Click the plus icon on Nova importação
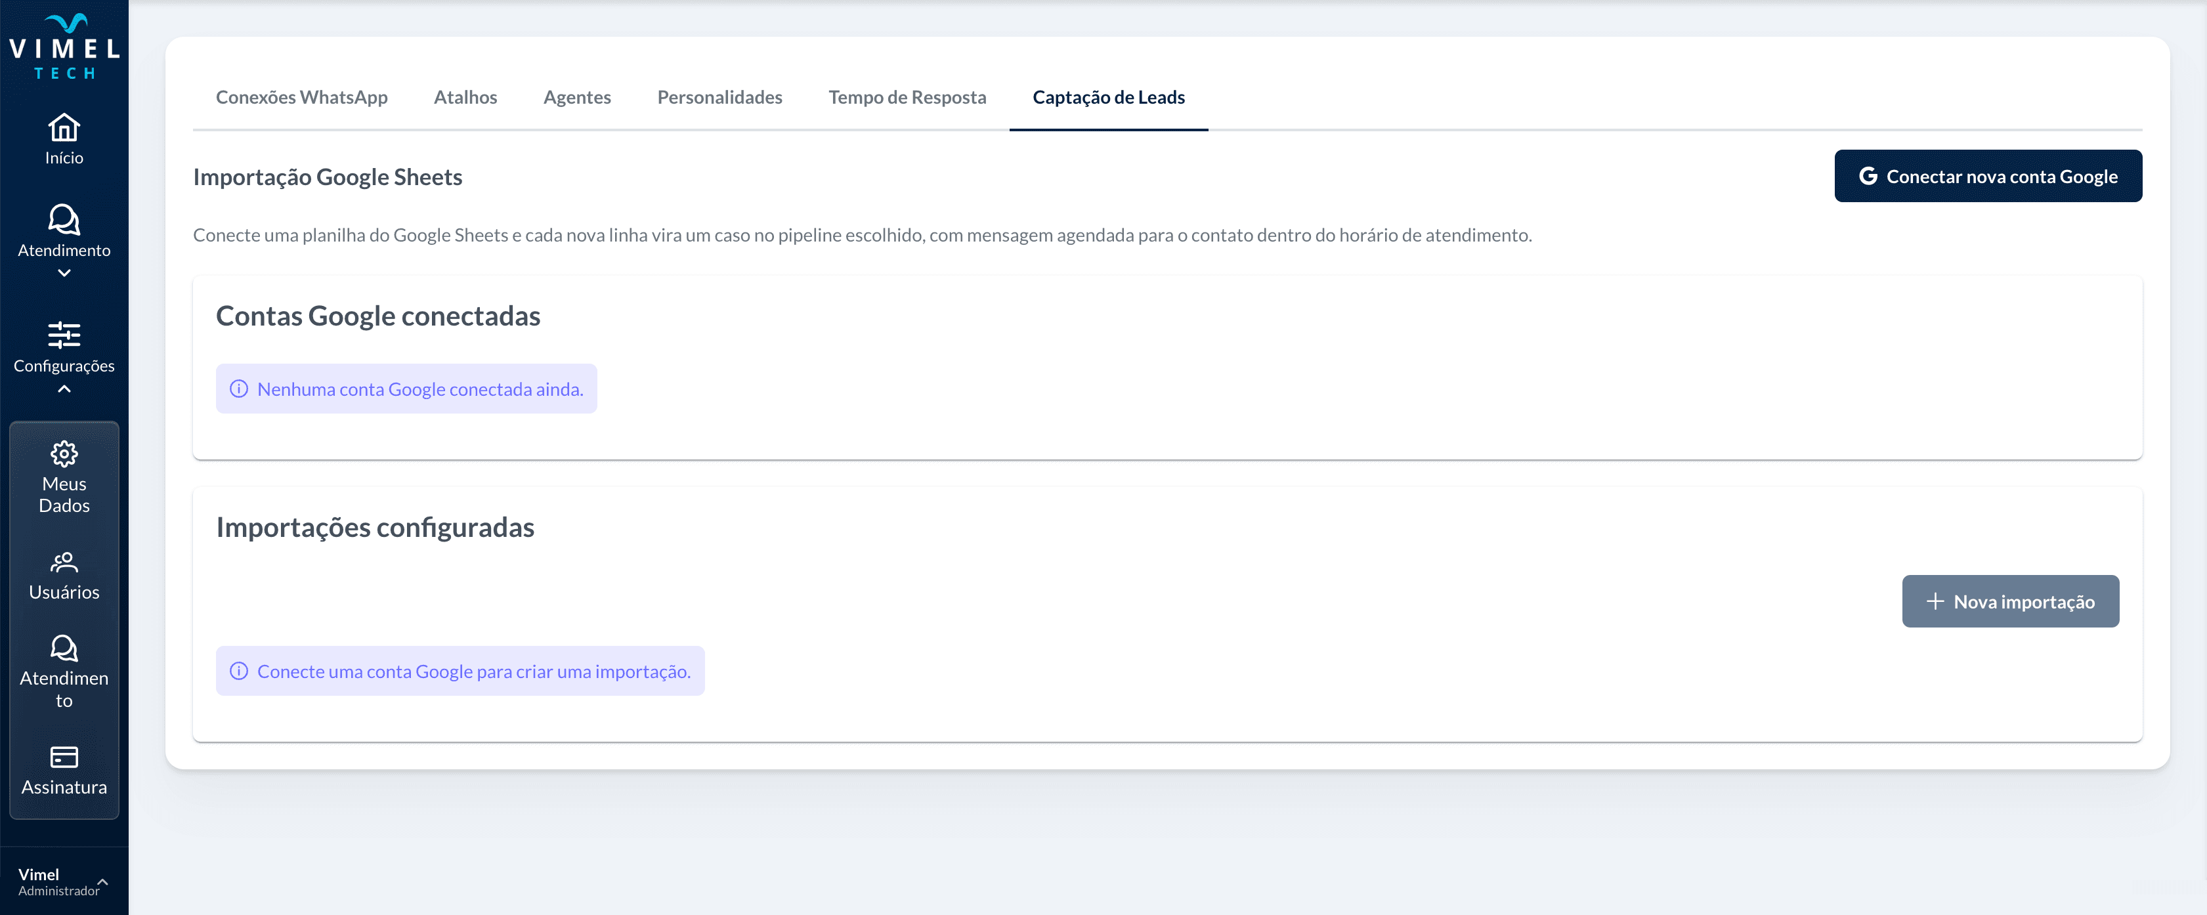This screenshot has width=2207, height=915. (x=1935, y=601)
